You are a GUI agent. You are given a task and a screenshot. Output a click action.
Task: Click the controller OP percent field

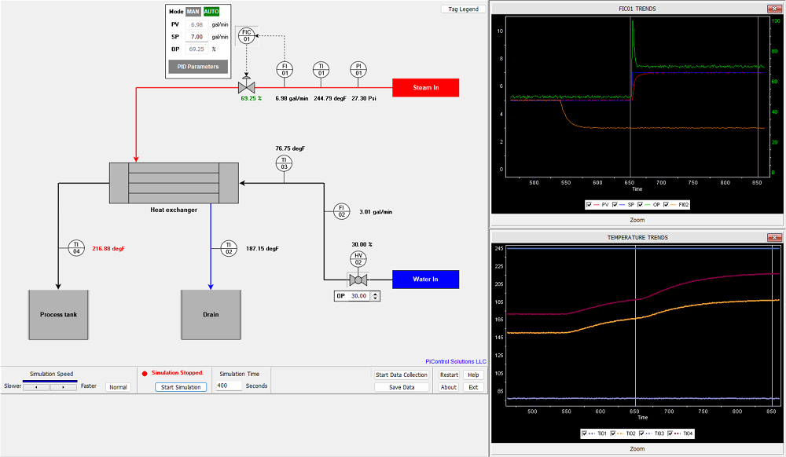pos(196,49)
